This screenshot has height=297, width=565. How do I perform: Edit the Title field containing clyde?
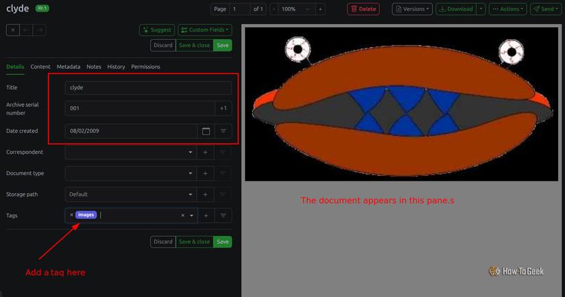pyautogui.click(x=148, y=88)
